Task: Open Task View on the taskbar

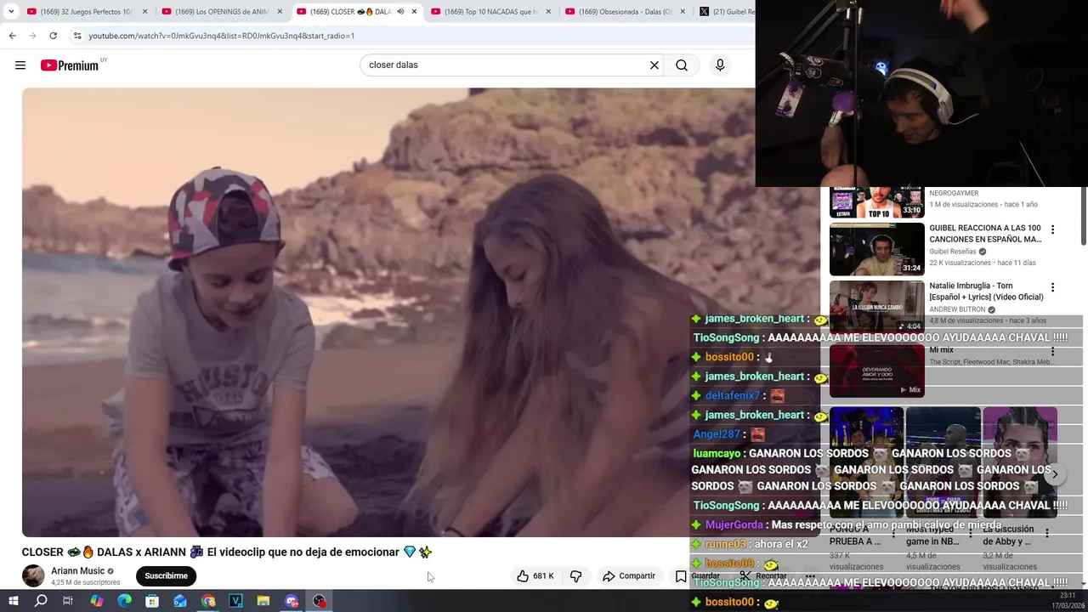Action: (68, 601)
